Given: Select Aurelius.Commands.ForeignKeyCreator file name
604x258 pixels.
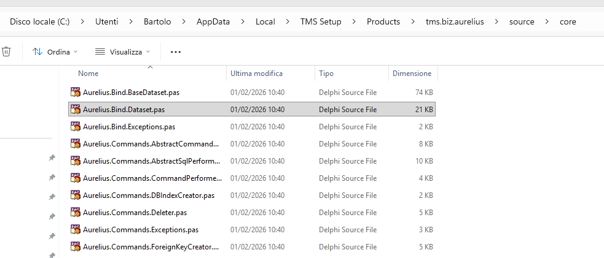Looking at the screenshot, I should point(151,247).
